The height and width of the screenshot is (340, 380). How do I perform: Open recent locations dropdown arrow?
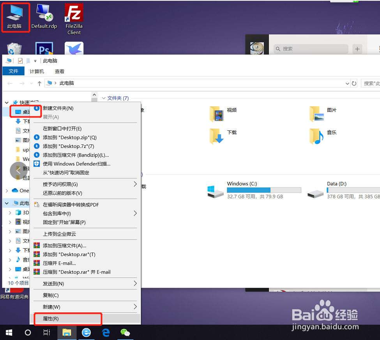(32, 84)
